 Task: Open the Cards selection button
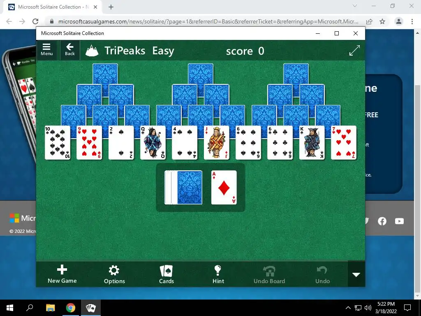coord(167,274)
